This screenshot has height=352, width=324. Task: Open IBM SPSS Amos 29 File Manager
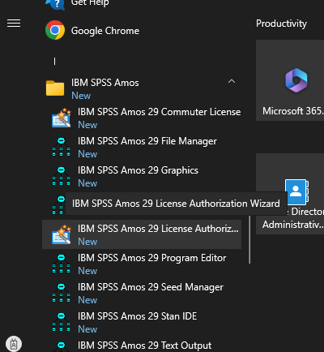click(x=142, y=147)
